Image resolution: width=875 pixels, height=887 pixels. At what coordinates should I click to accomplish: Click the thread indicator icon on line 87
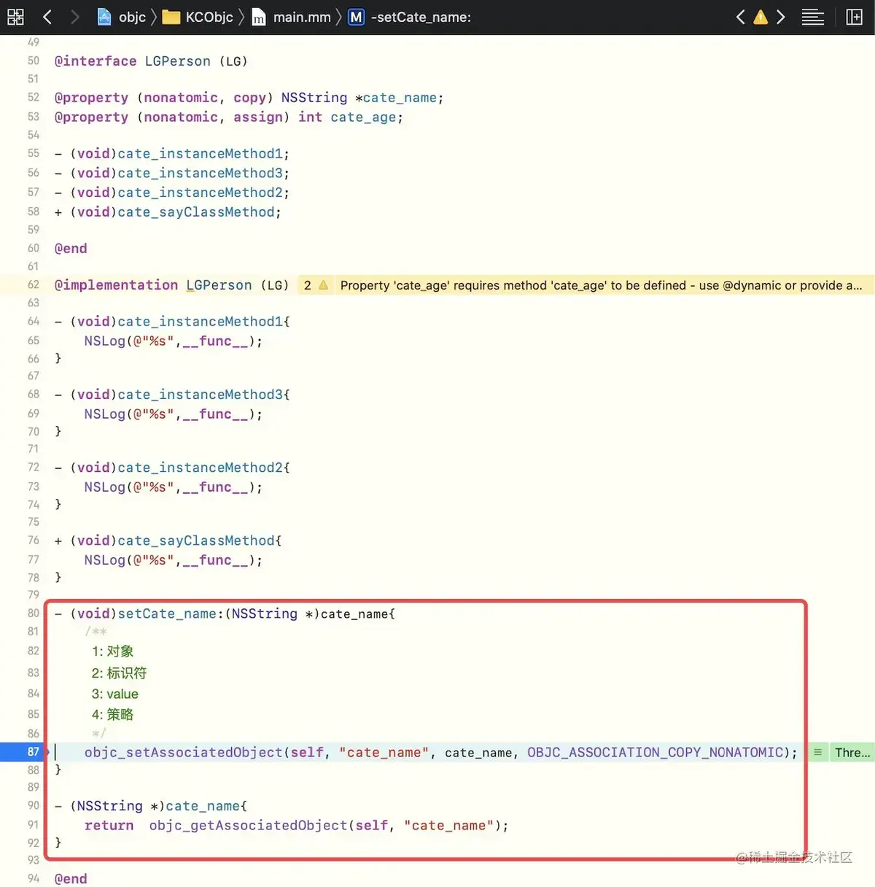pyautogui.click(x=817, y=752)
